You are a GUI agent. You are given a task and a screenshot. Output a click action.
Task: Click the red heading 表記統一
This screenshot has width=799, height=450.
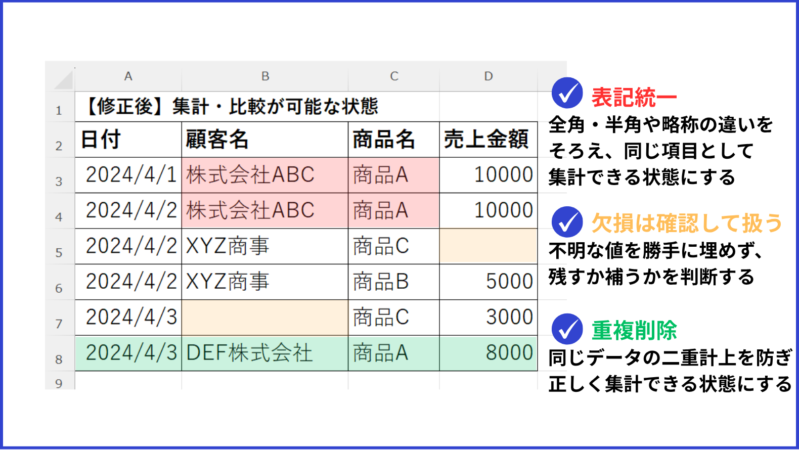coord(634,97)
